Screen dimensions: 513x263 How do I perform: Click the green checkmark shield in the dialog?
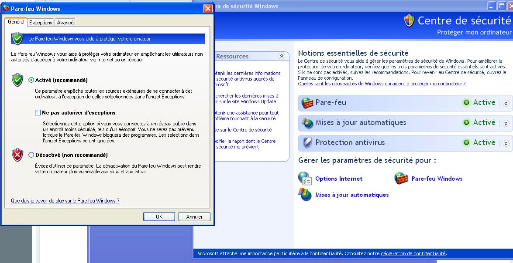pyautogui.click(x=17, y=80)
